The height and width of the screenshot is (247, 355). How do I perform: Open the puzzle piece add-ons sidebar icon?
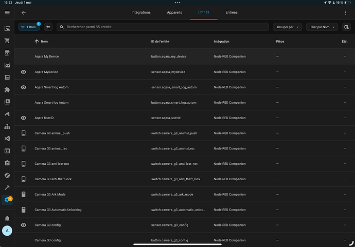click(7, 90)
